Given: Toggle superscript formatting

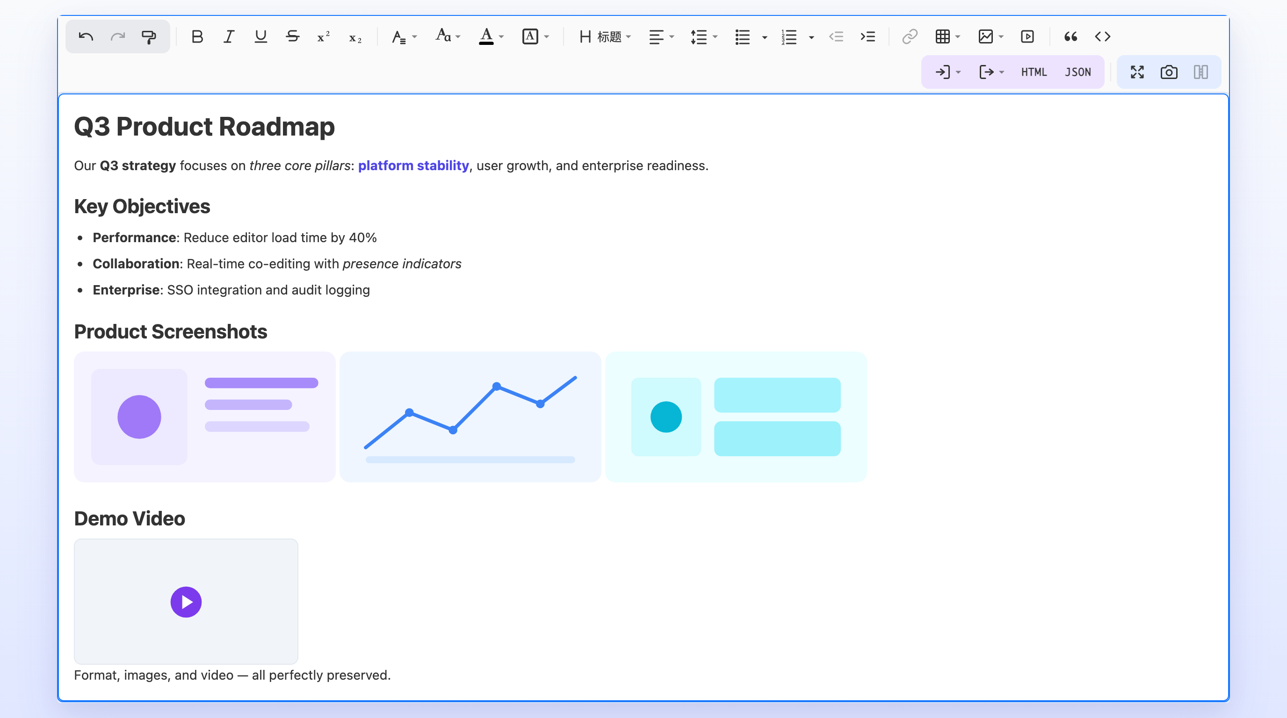Looking at the screenshot, I should [x=324, y=36].
